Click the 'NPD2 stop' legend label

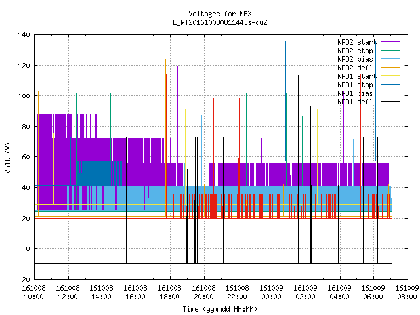click(x=355, y=51)
